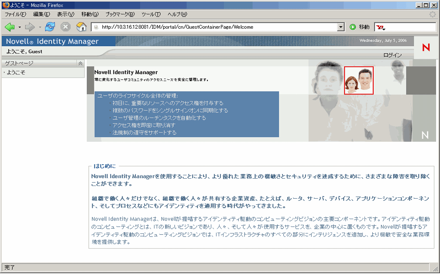Open the Forward history dropdown arrow
Viewport: 440px width, 274px height.
(40, 27)
